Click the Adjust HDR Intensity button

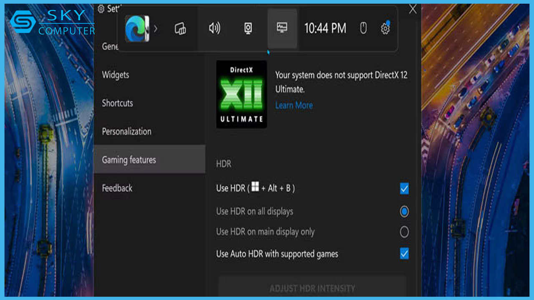(x=312, y=288)
